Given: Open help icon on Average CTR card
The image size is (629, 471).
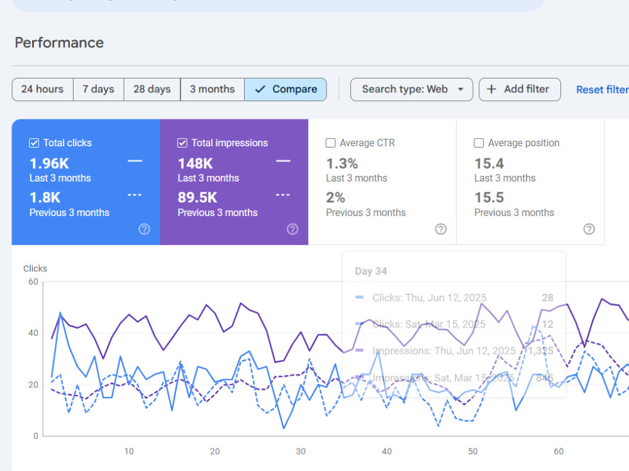Looking at the screenshot, I should tap(441, 229).
